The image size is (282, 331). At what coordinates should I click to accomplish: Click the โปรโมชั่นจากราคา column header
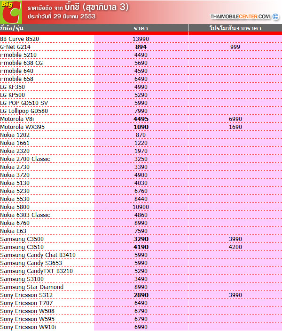[x=235, y=28]
